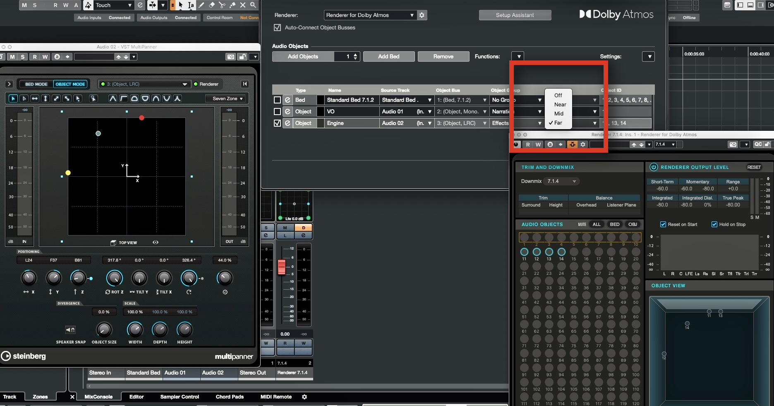Select the Mute X tool

click(243, 5)
